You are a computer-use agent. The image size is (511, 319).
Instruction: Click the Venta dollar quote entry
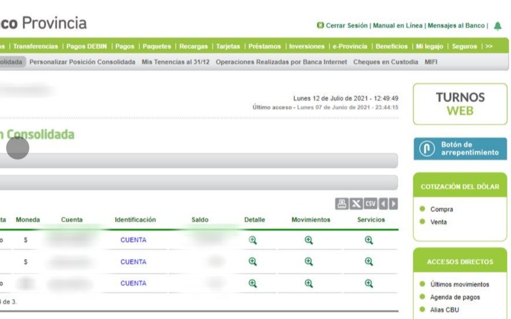pyautogui.click(x=438, y=222)
